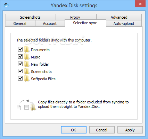Click the Softpedia Files folder icon

27,78
